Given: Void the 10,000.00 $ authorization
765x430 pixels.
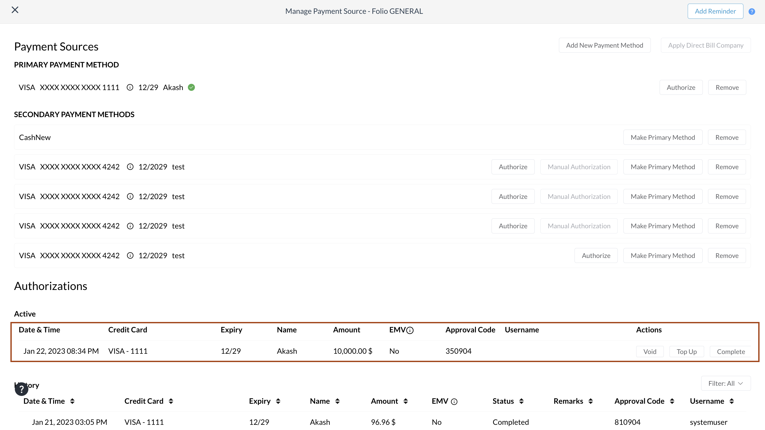Looking at the screenshot, I should [649, 352].
